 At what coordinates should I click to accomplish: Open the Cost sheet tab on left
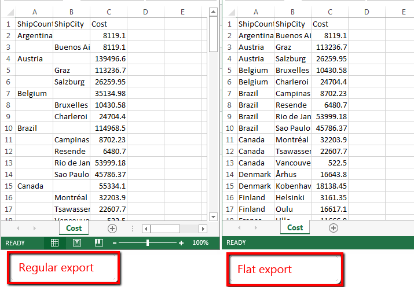(x=74, y=229)
